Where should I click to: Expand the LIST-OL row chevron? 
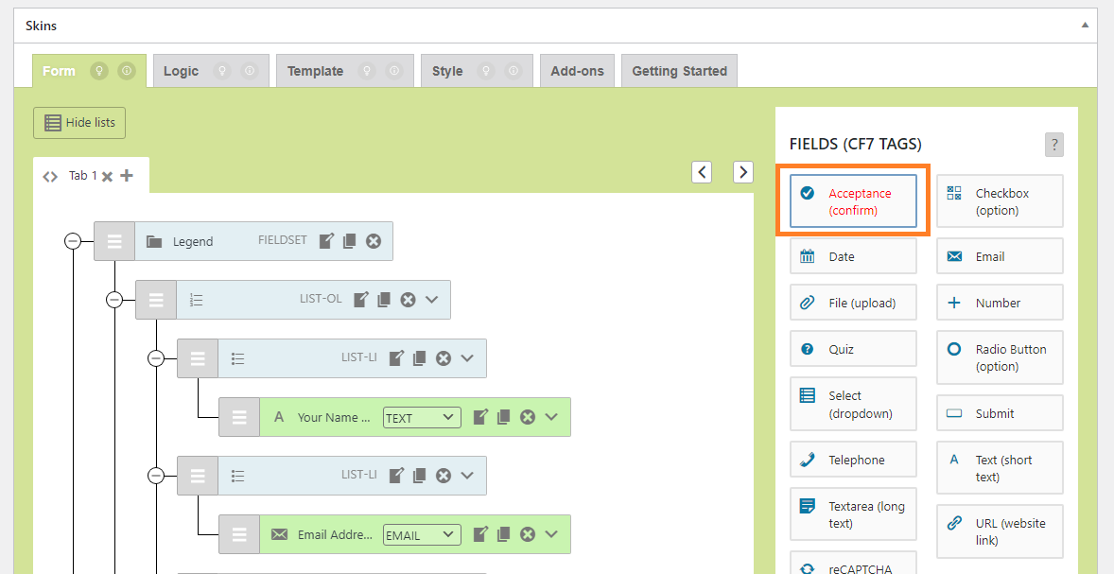(x=432, y=300)
